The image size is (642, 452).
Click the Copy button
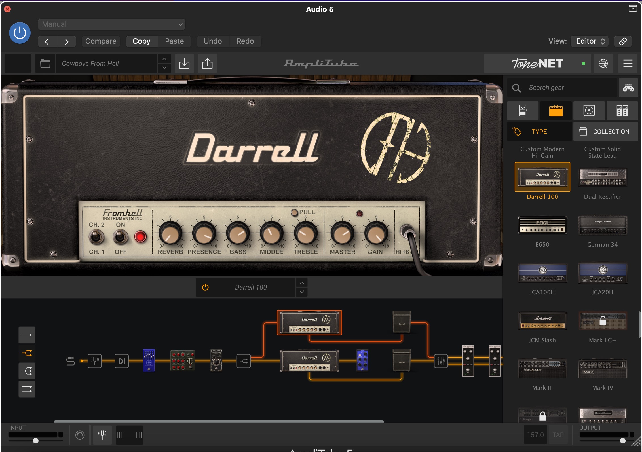[x=142, y=41]
